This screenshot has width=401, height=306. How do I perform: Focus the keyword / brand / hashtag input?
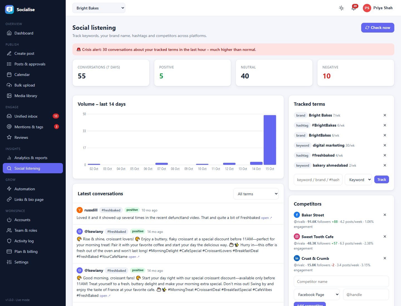pos(318,180)
